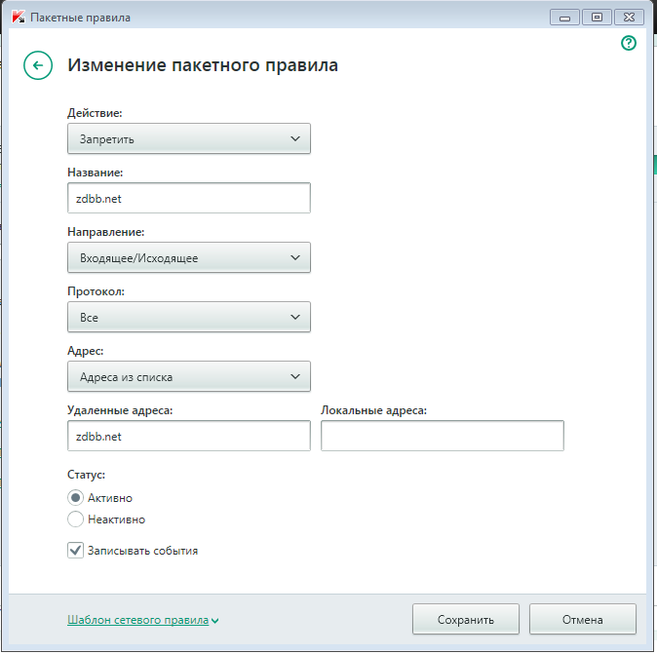
Task: Open the Протокол dropdown showing Все
Action: [189, 317]
